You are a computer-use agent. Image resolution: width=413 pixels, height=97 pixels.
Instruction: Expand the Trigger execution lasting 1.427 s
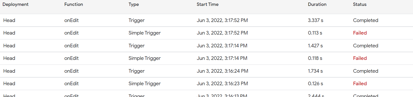tap(206, 46)
